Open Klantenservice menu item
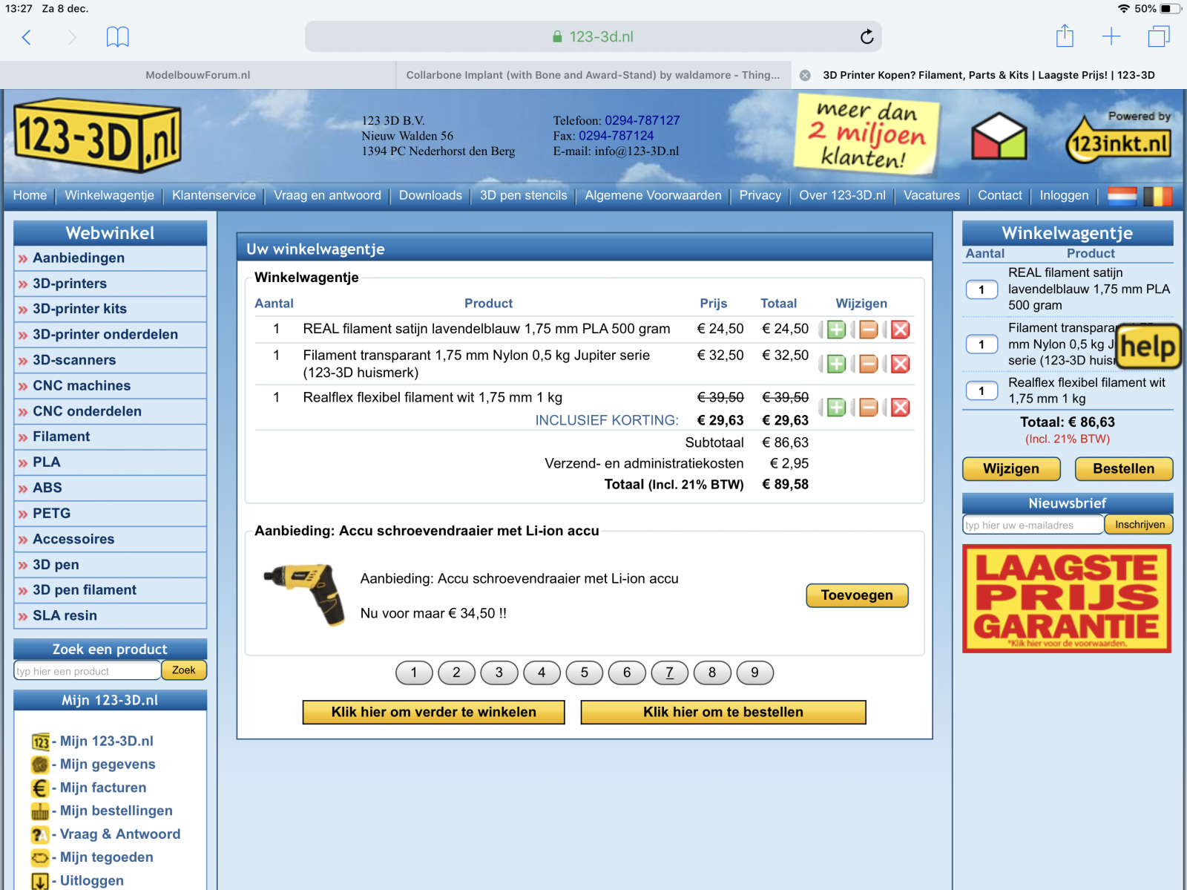The height and width of the screenshot is (890, 1187). pyautogui.click(x=214, y=195)
